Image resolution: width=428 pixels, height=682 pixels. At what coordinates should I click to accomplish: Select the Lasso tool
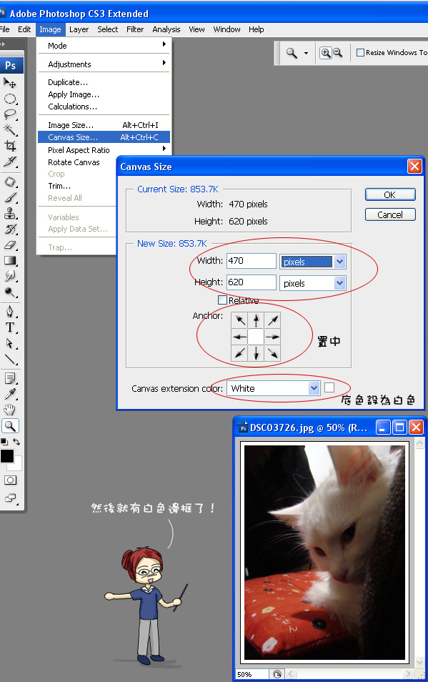[10, 114]
